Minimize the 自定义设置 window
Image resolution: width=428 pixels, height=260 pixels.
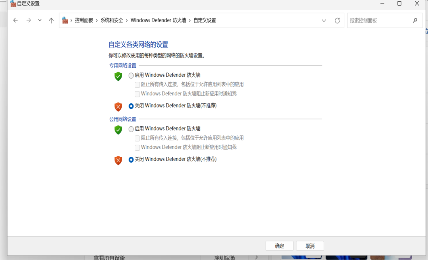click(x=382, y=3)
